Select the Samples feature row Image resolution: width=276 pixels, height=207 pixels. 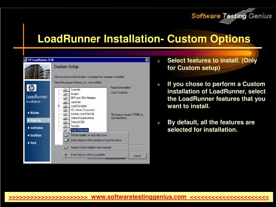tap(75, 126)
